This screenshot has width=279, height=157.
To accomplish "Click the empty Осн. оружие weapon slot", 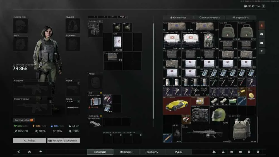I will (32, 89).
